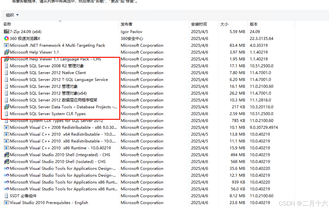Click size value 5.59 MB

[x=237, y=32]
